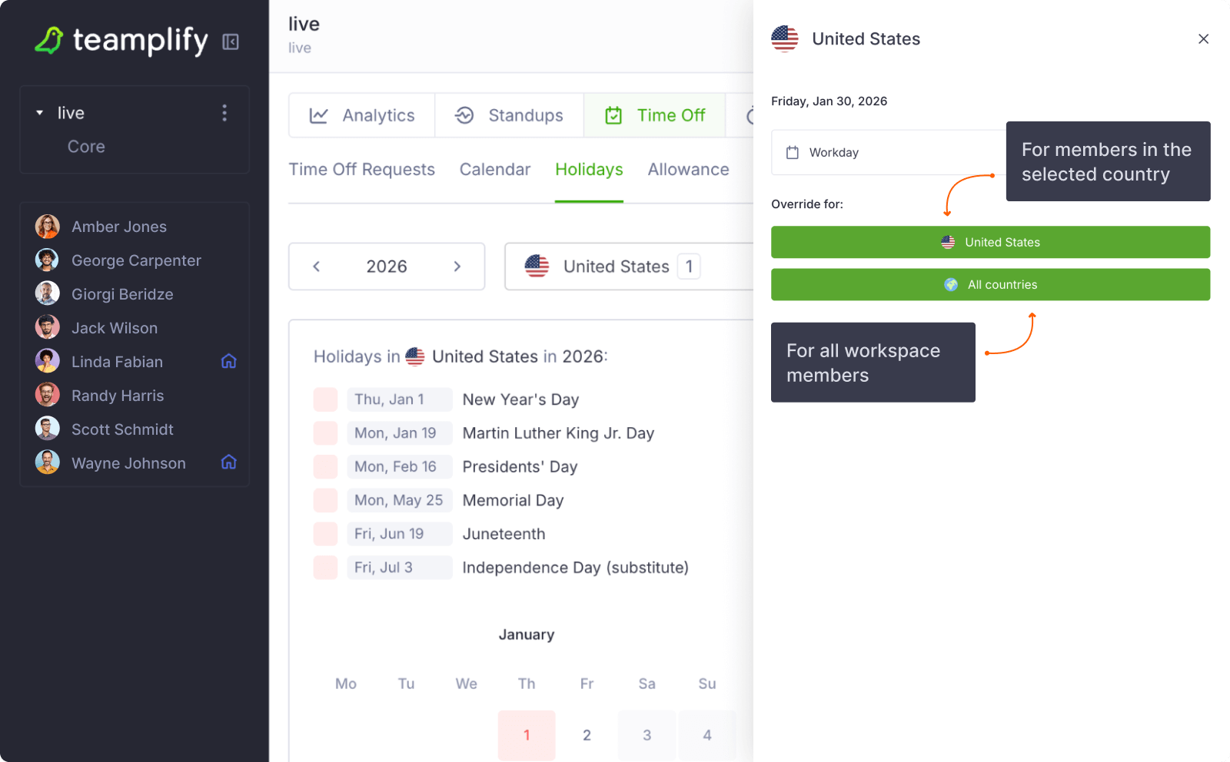
Task: Switch to the Analytics tab
Action: click(362, 115)
